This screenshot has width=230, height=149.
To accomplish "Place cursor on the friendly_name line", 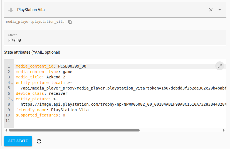I will click(x=111, y=110).
